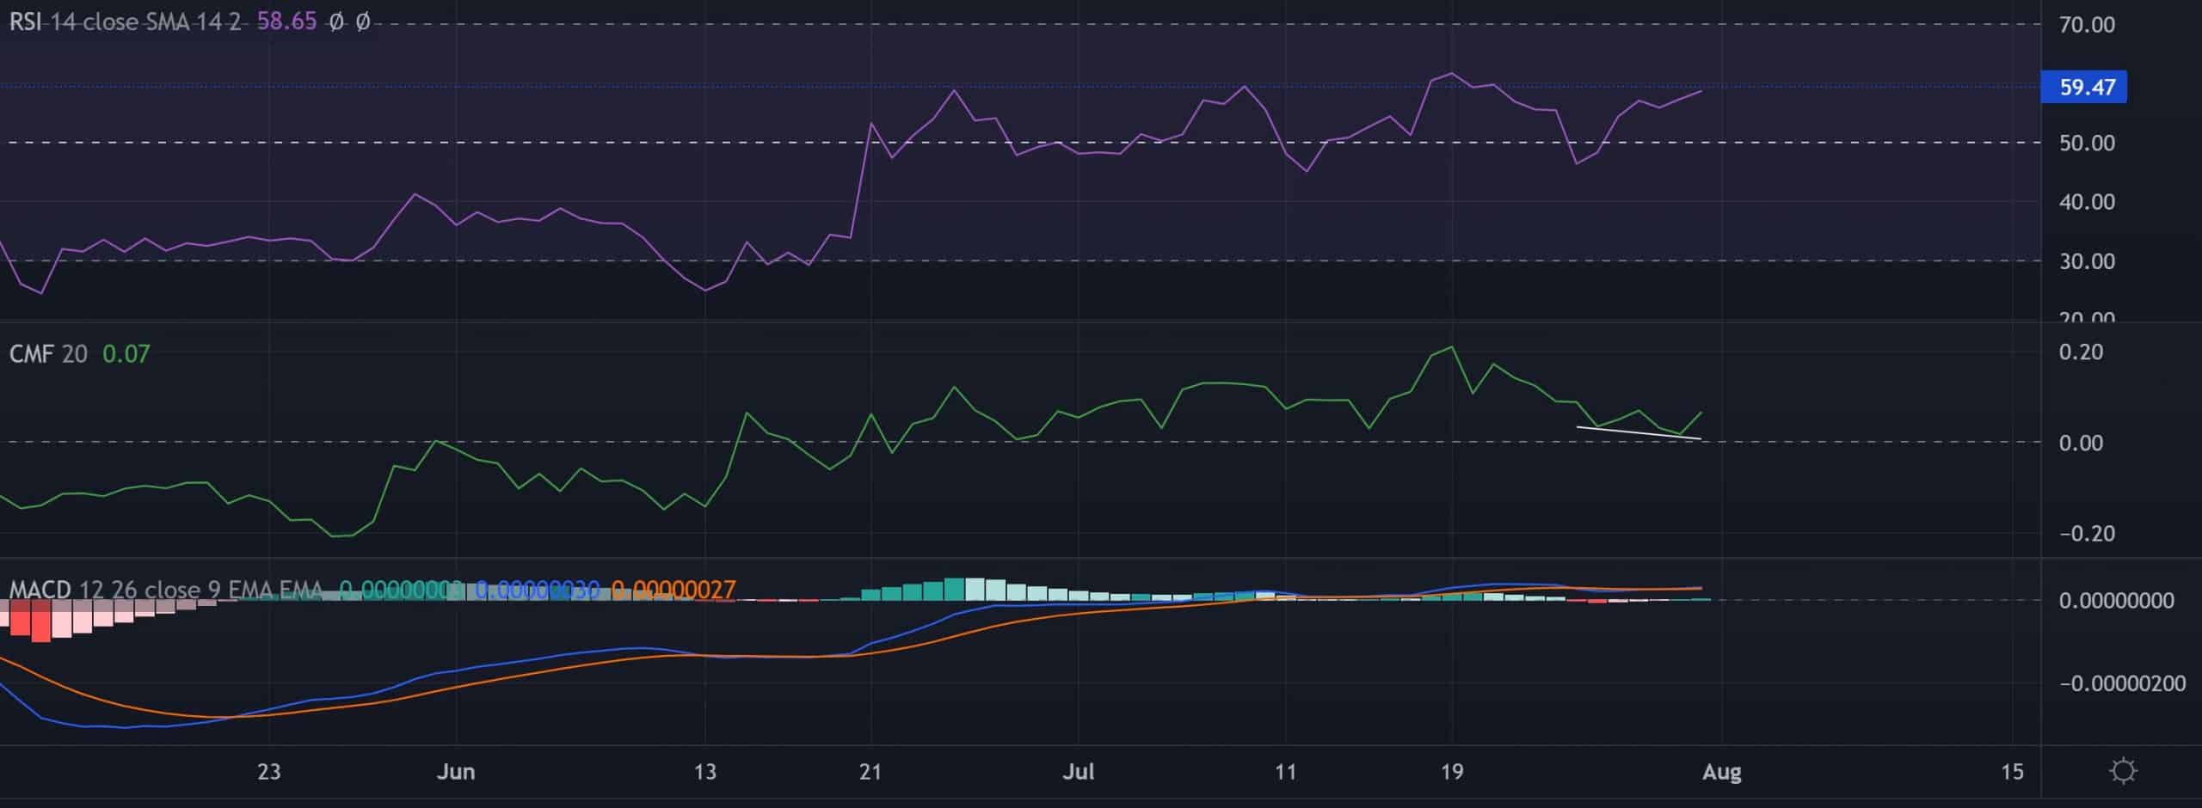This screenshot has height=808, width=2202.
Task: Click date 15 on time axis
Action: click(x=2012, y=772)
